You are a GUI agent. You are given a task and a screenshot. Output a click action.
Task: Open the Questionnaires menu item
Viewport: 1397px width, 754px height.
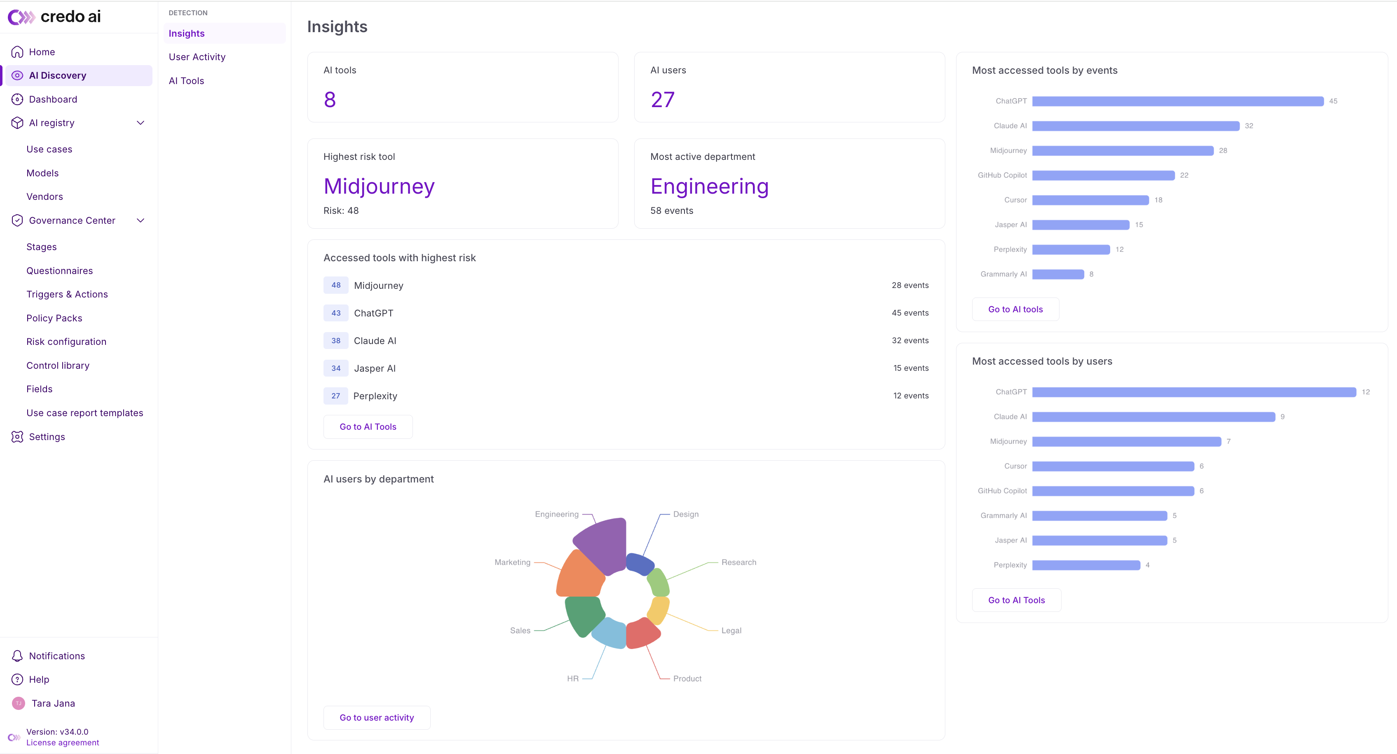[60, 270]
